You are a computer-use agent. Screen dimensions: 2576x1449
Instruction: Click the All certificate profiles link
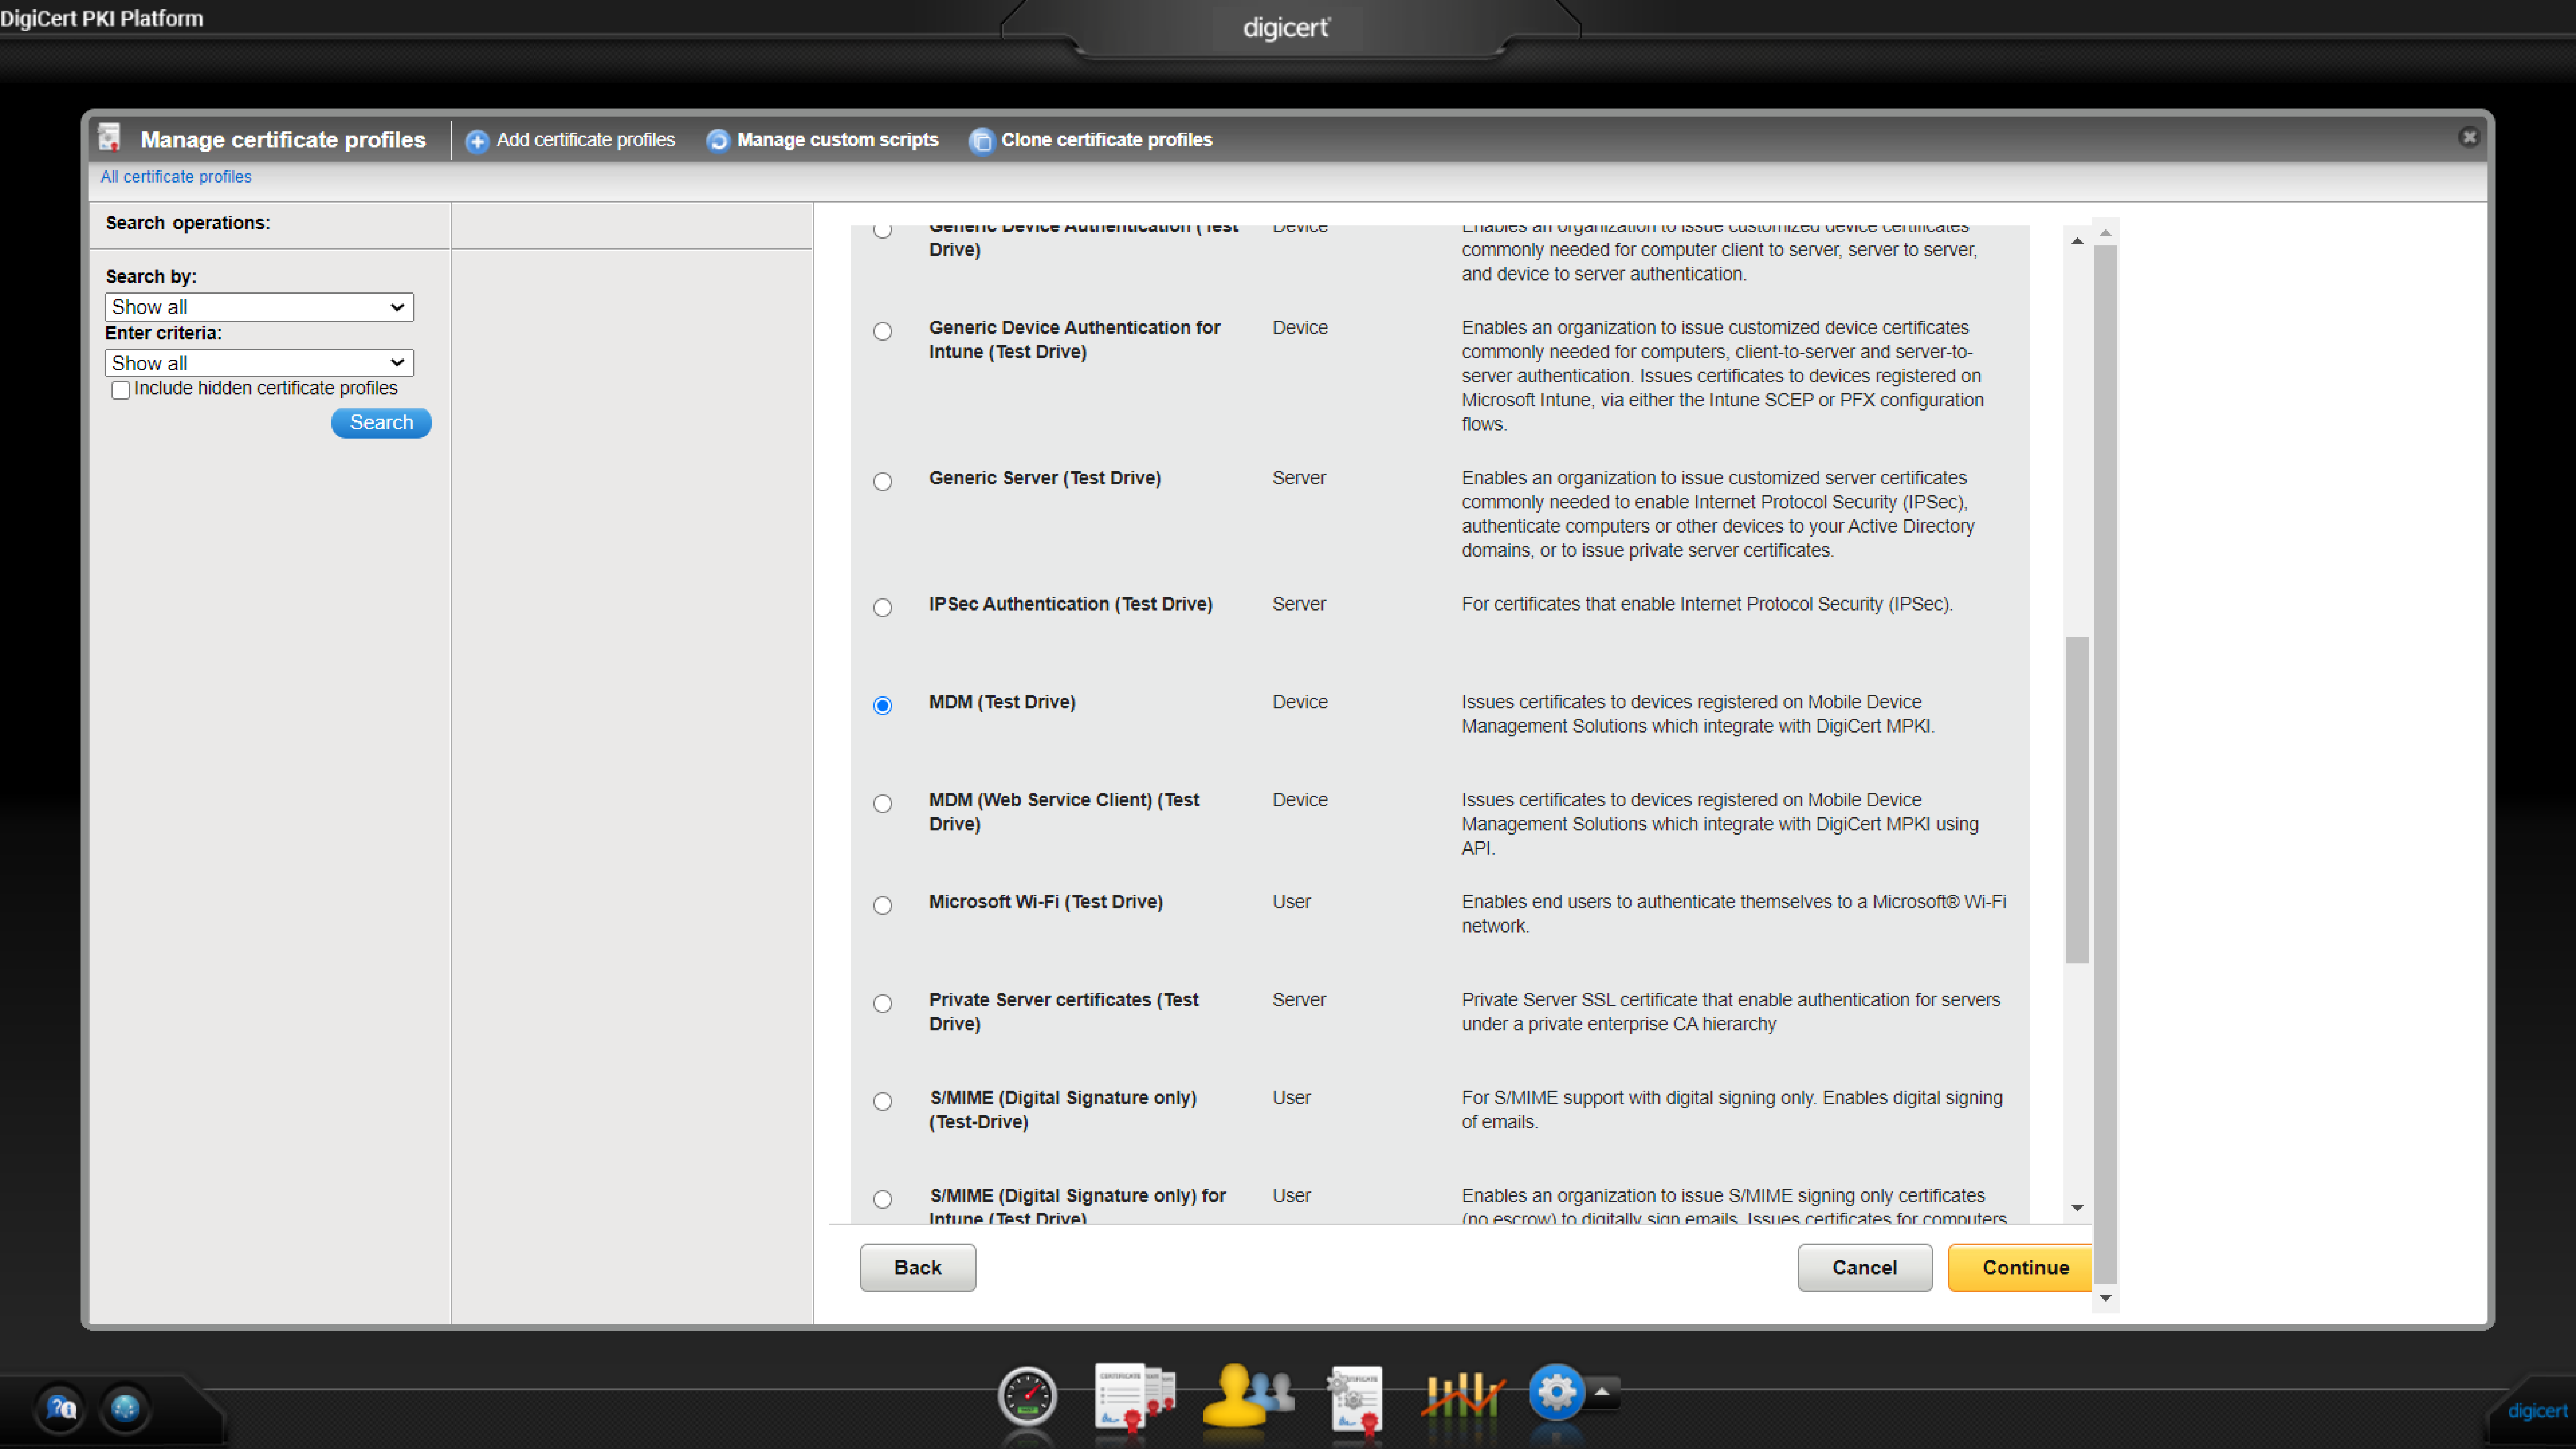pos(176,177)
